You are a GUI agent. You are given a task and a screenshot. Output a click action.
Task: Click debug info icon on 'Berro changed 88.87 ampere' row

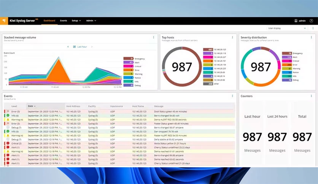[8, 127]
